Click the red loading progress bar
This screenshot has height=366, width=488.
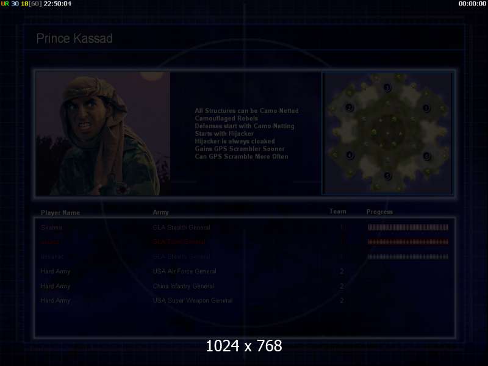408,242
